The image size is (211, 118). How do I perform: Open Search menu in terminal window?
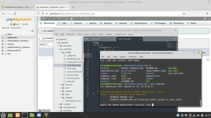[123, 57]
